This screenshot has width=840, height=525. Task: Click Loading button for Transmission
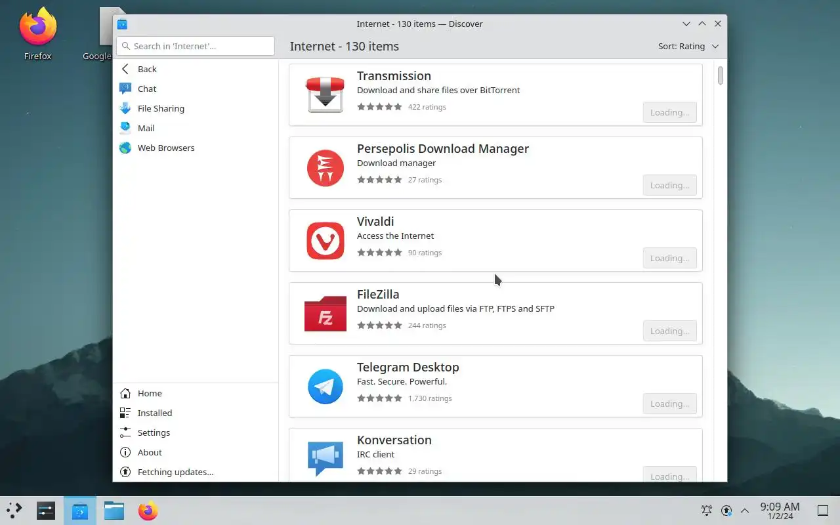pos(669,112)
